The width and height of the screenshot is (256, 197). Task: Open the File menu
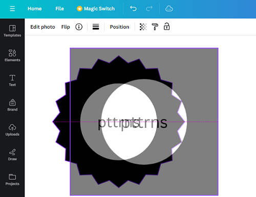point(59,9)
